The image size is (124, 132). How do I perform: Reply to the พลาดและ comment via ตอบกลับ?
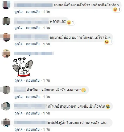[33, 28]
